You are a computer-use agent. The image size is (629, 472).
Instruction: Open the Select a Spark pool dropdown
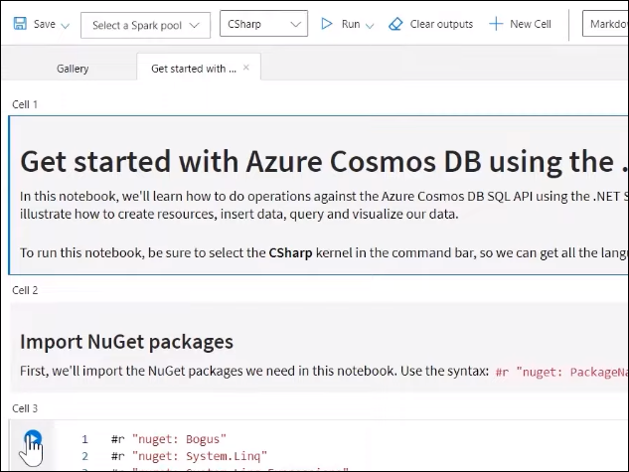coord(145,25)
